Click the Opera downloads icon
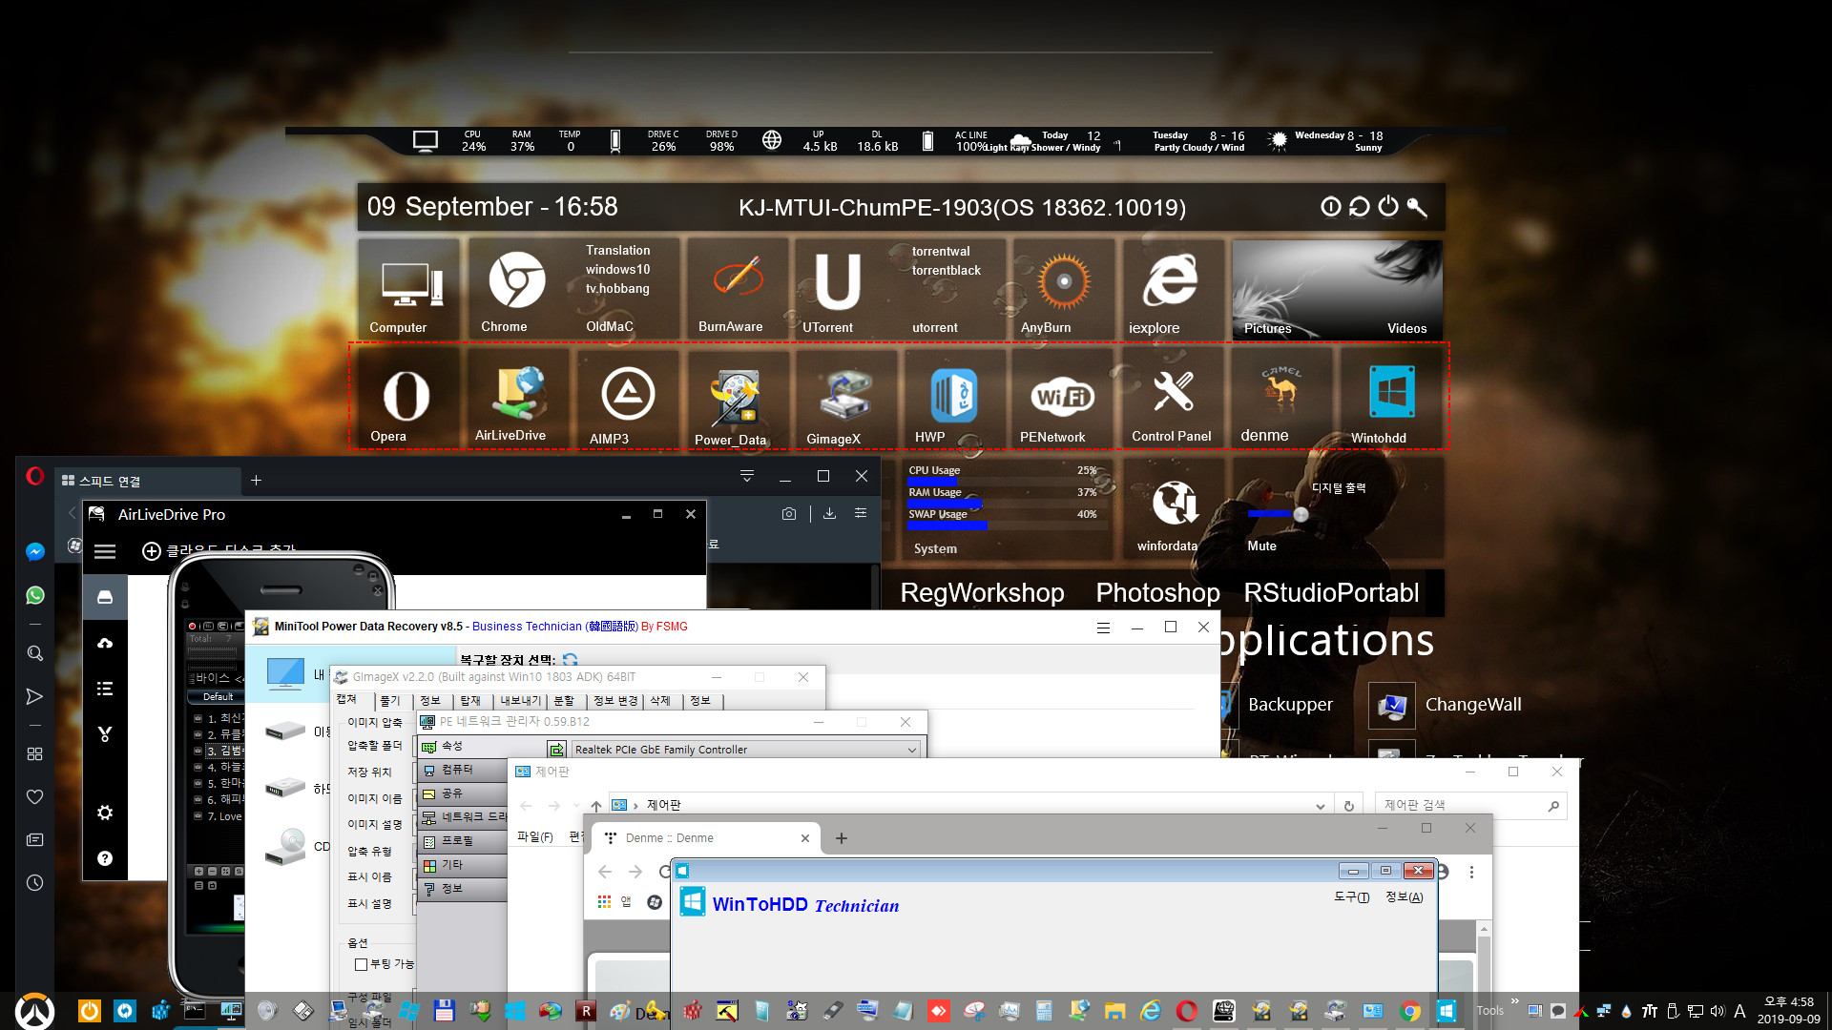 [830, 513]
